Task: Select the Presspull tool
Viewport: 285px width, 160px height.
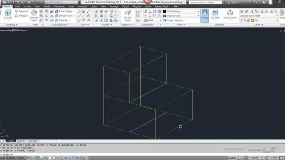Action: [x=21, y=16]
